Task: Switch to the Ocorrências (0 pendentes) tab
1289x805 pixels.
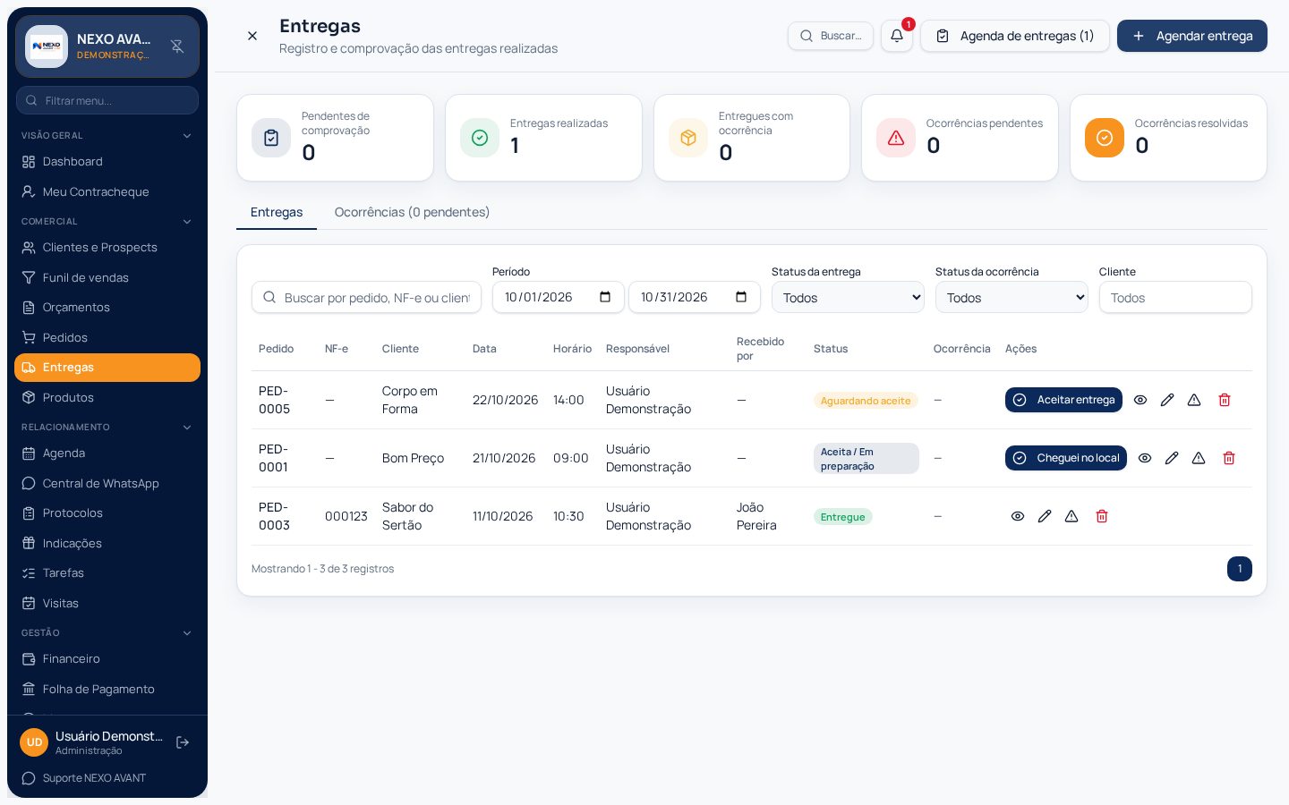Action: tap(412, 212)
